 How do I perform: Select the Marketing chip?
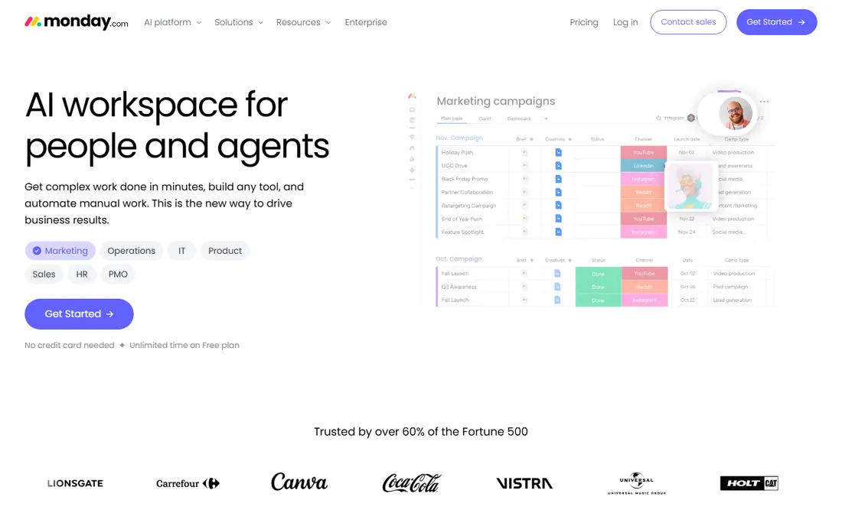[60, 251]
